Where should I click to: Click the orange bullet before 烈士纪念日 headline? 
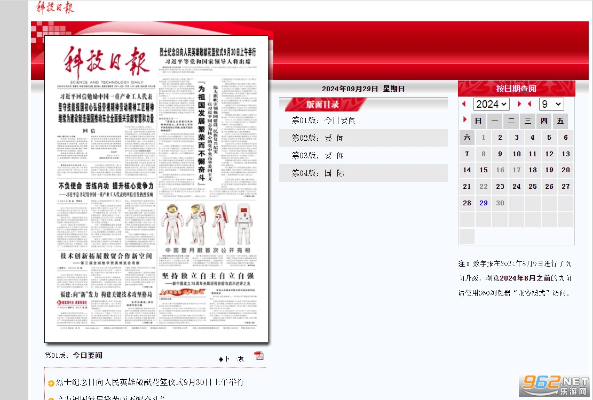coord(51,383)
